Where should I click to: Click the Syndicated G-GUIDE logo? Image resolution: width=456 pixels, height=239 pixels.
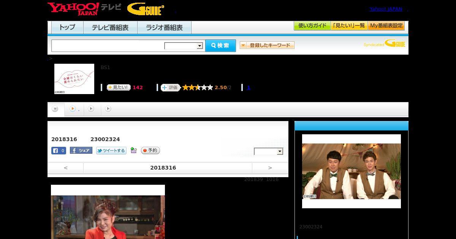pos(385,43)
